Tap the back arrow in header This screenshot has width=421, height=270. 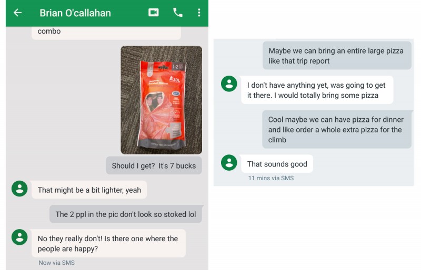point(18,13)
